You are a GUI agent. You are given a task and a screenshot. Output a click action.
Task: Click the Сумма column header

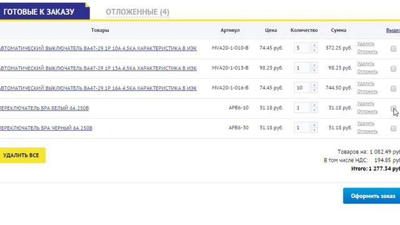(x=339, y=30)
